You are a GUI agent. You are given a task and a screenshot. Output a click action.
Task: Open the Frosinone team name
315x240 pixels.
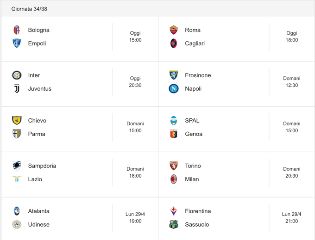tap(198, 75)
